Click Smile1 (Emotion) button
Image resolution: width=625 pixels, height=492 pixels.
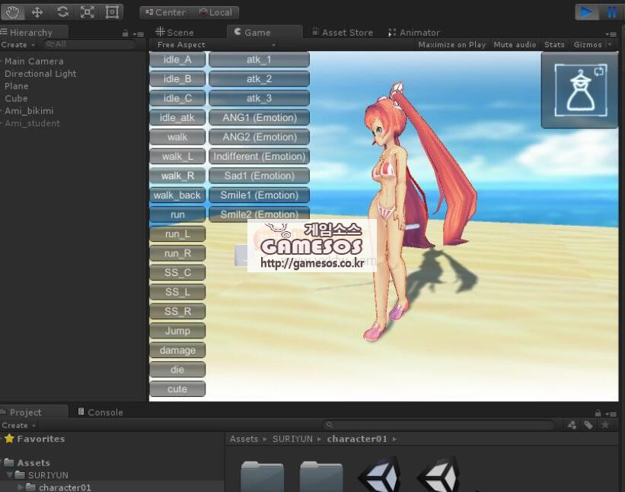pos(259,195)
